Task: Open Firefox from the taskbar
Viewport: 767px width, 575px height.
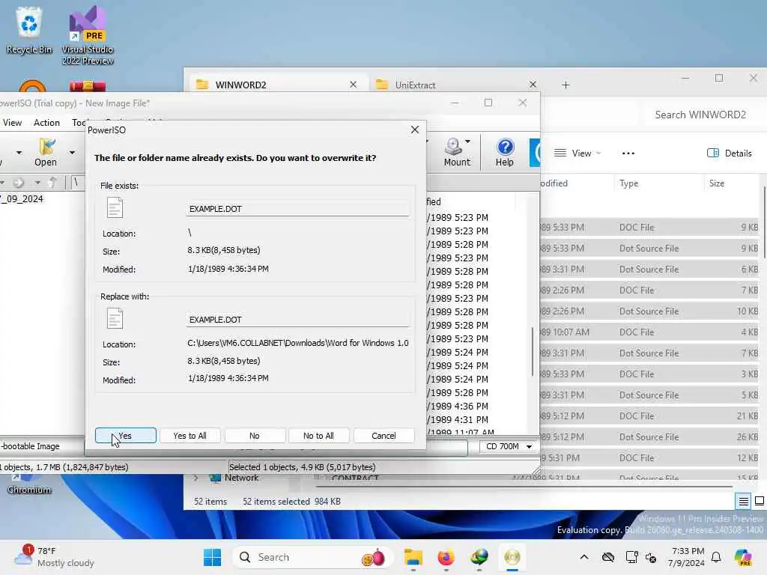Action: 446,557
